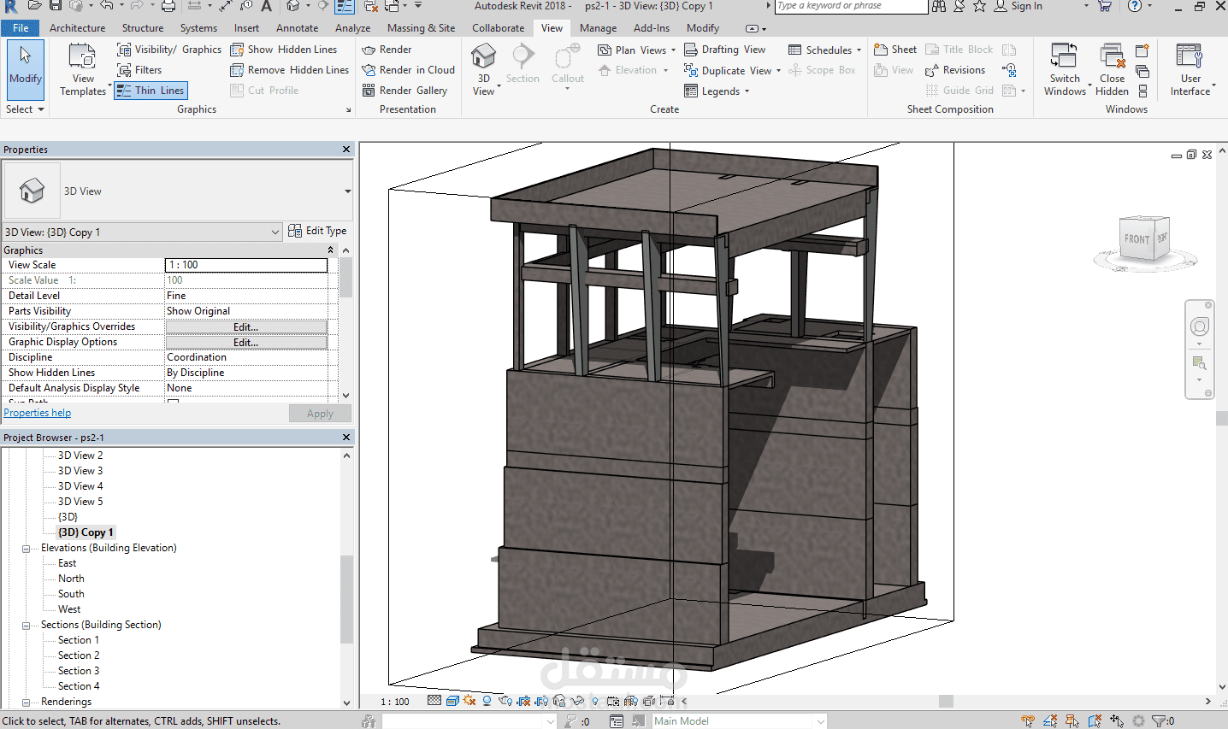Collapse Sections (Building Section) node
The width and height of the screenshot is (1228, 729).
(x=26, y=626)
